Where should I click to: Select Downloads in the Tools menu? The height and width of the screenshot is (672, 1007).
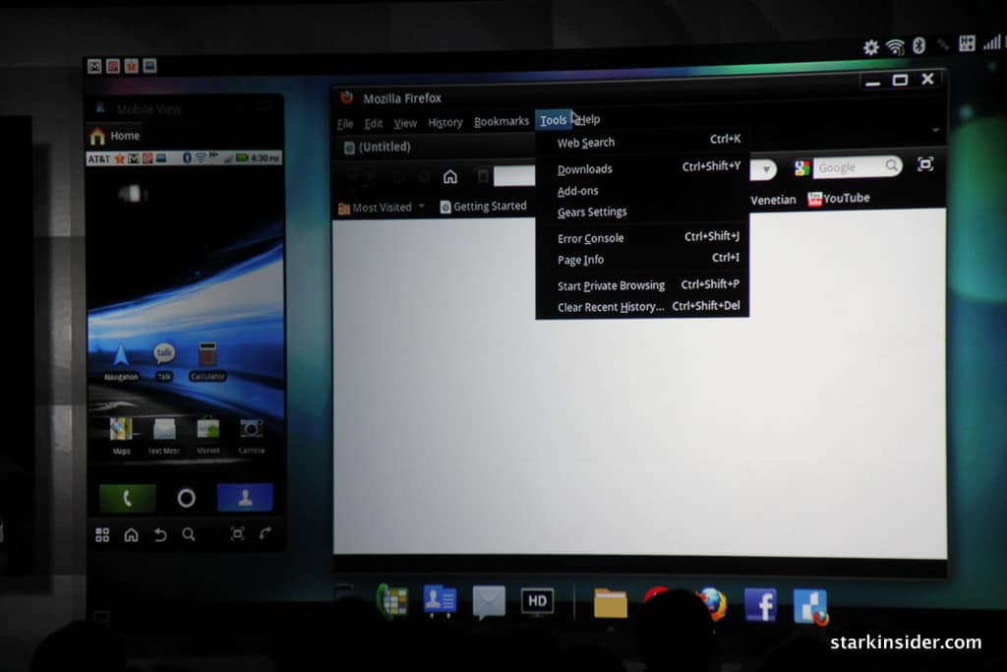point(584,169)
